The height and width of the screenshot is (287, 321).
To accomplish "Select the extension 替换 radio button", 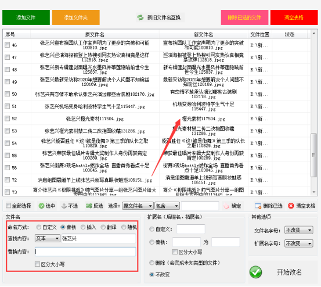I will click(152, 242).
